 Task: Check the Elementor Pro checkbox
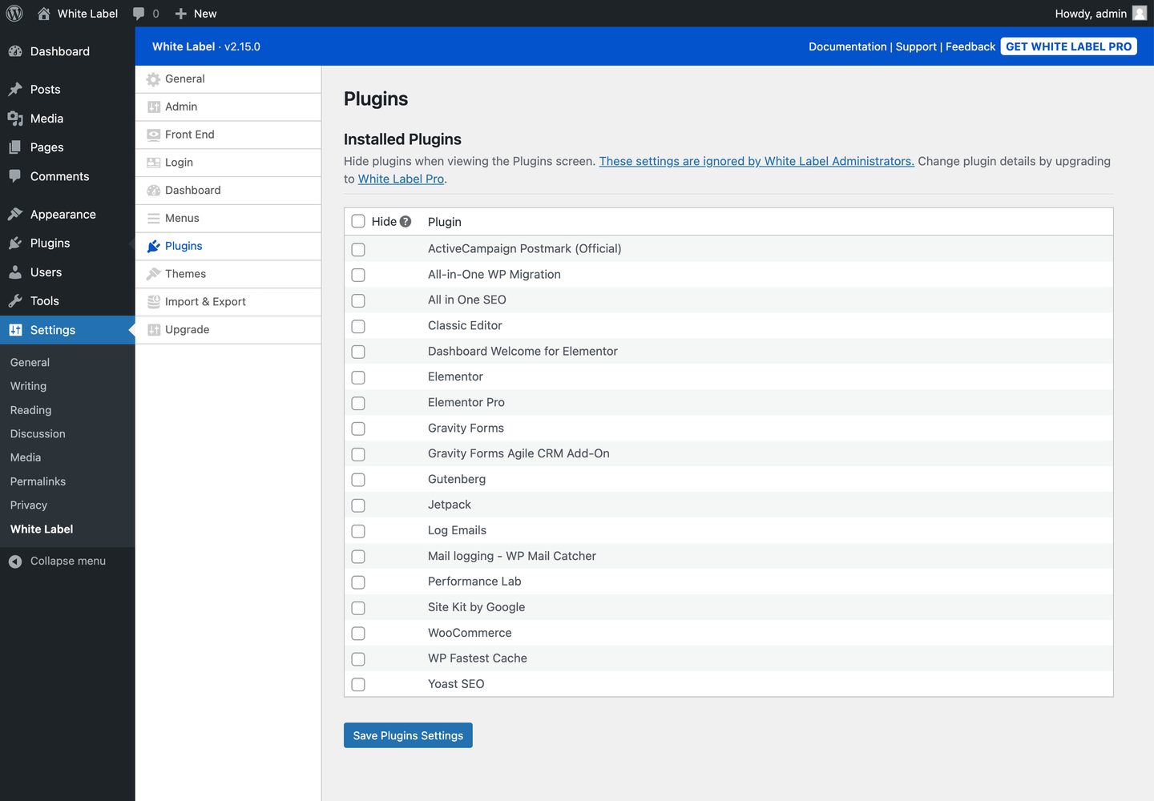[358, 404]
